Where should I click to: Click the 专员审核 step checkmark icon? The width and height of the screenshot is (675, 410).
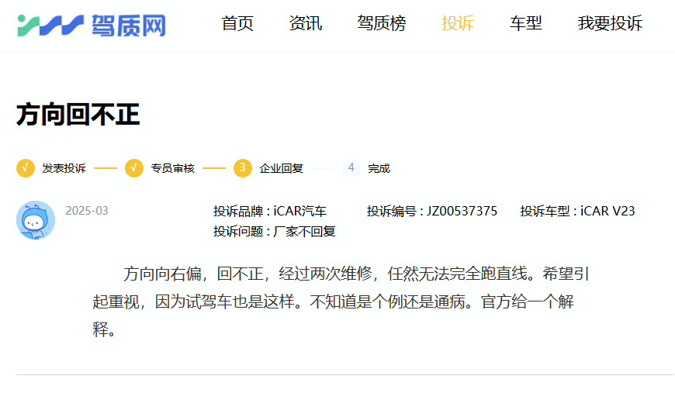[134, 167]
